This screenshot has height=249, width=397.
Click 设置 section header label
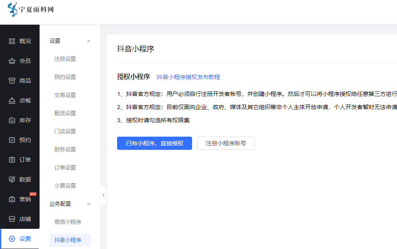55,41
